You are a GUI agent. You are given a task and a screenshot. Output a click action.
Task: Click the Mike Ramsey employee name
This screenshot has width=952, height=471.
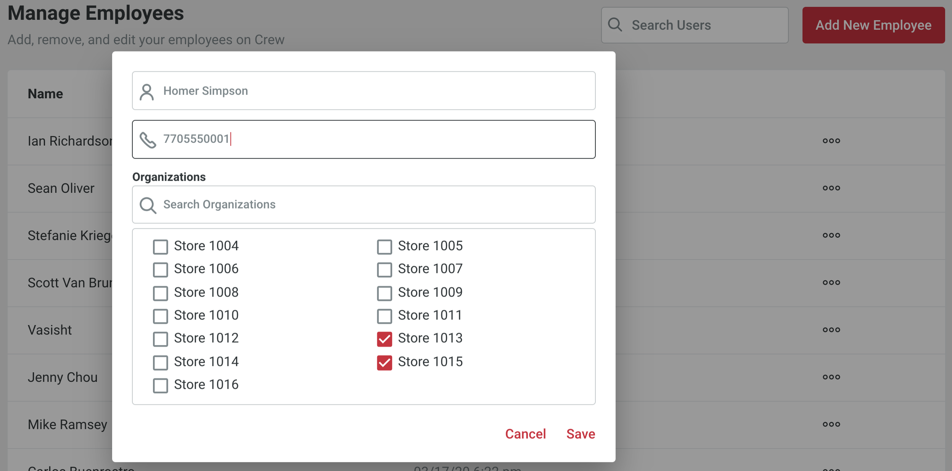pyautogui.click(x=68, y=425)
